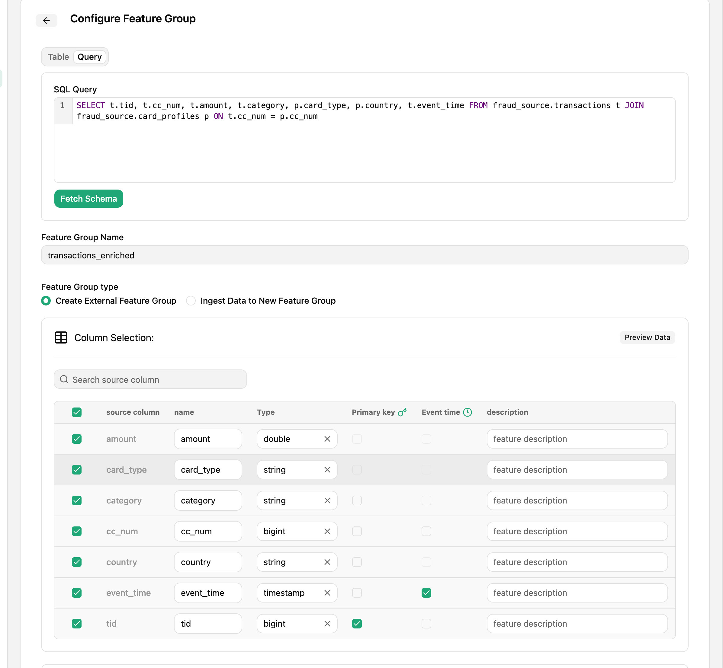Toggle the select-all columns checkbox
Image resolution: width=723 pixels, height=668 pixels.
point(77,412)
